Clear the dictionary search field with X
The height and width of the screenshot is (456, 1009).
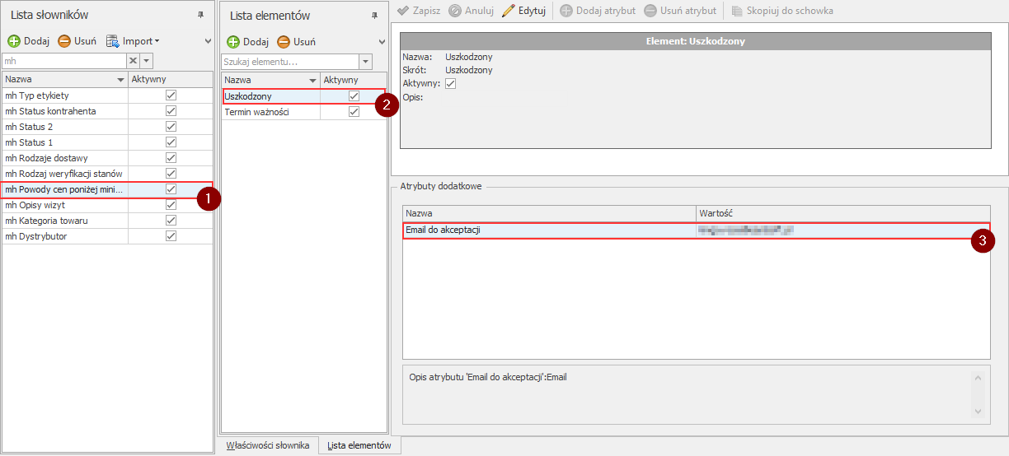click(x=132, y=61)
